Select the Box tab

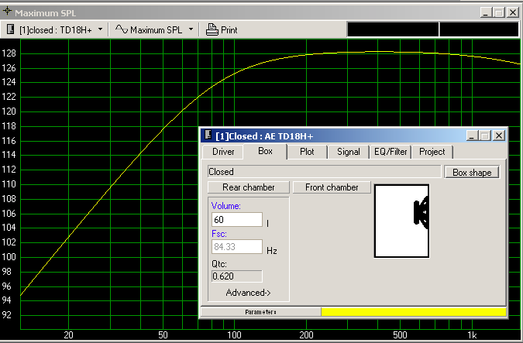tap(265, 151)
